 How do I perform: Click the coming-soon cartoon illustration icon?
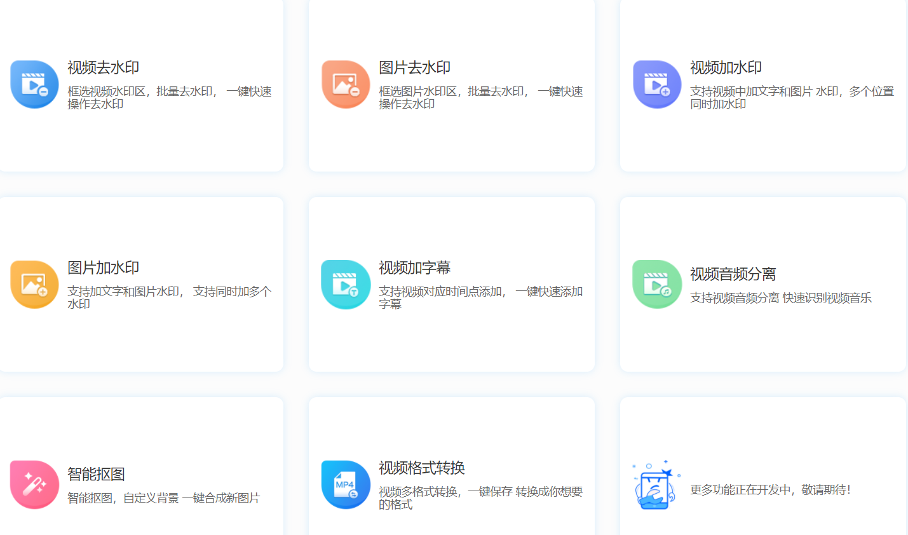pos(656,485)
